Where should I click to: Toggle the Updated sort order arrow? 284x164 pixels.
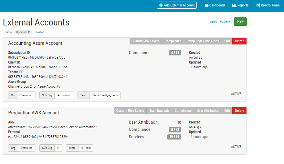pos(29,32)
